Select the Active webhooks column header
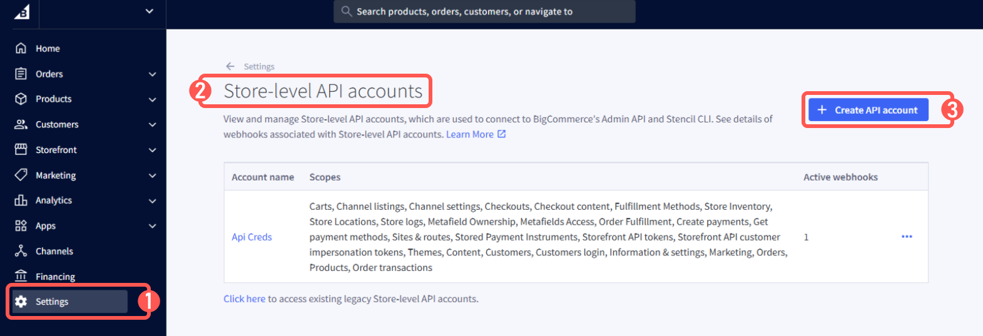Image resolution: width=983 pixels, height=336 pixels. pyautogui.click(x=840, y=177)
